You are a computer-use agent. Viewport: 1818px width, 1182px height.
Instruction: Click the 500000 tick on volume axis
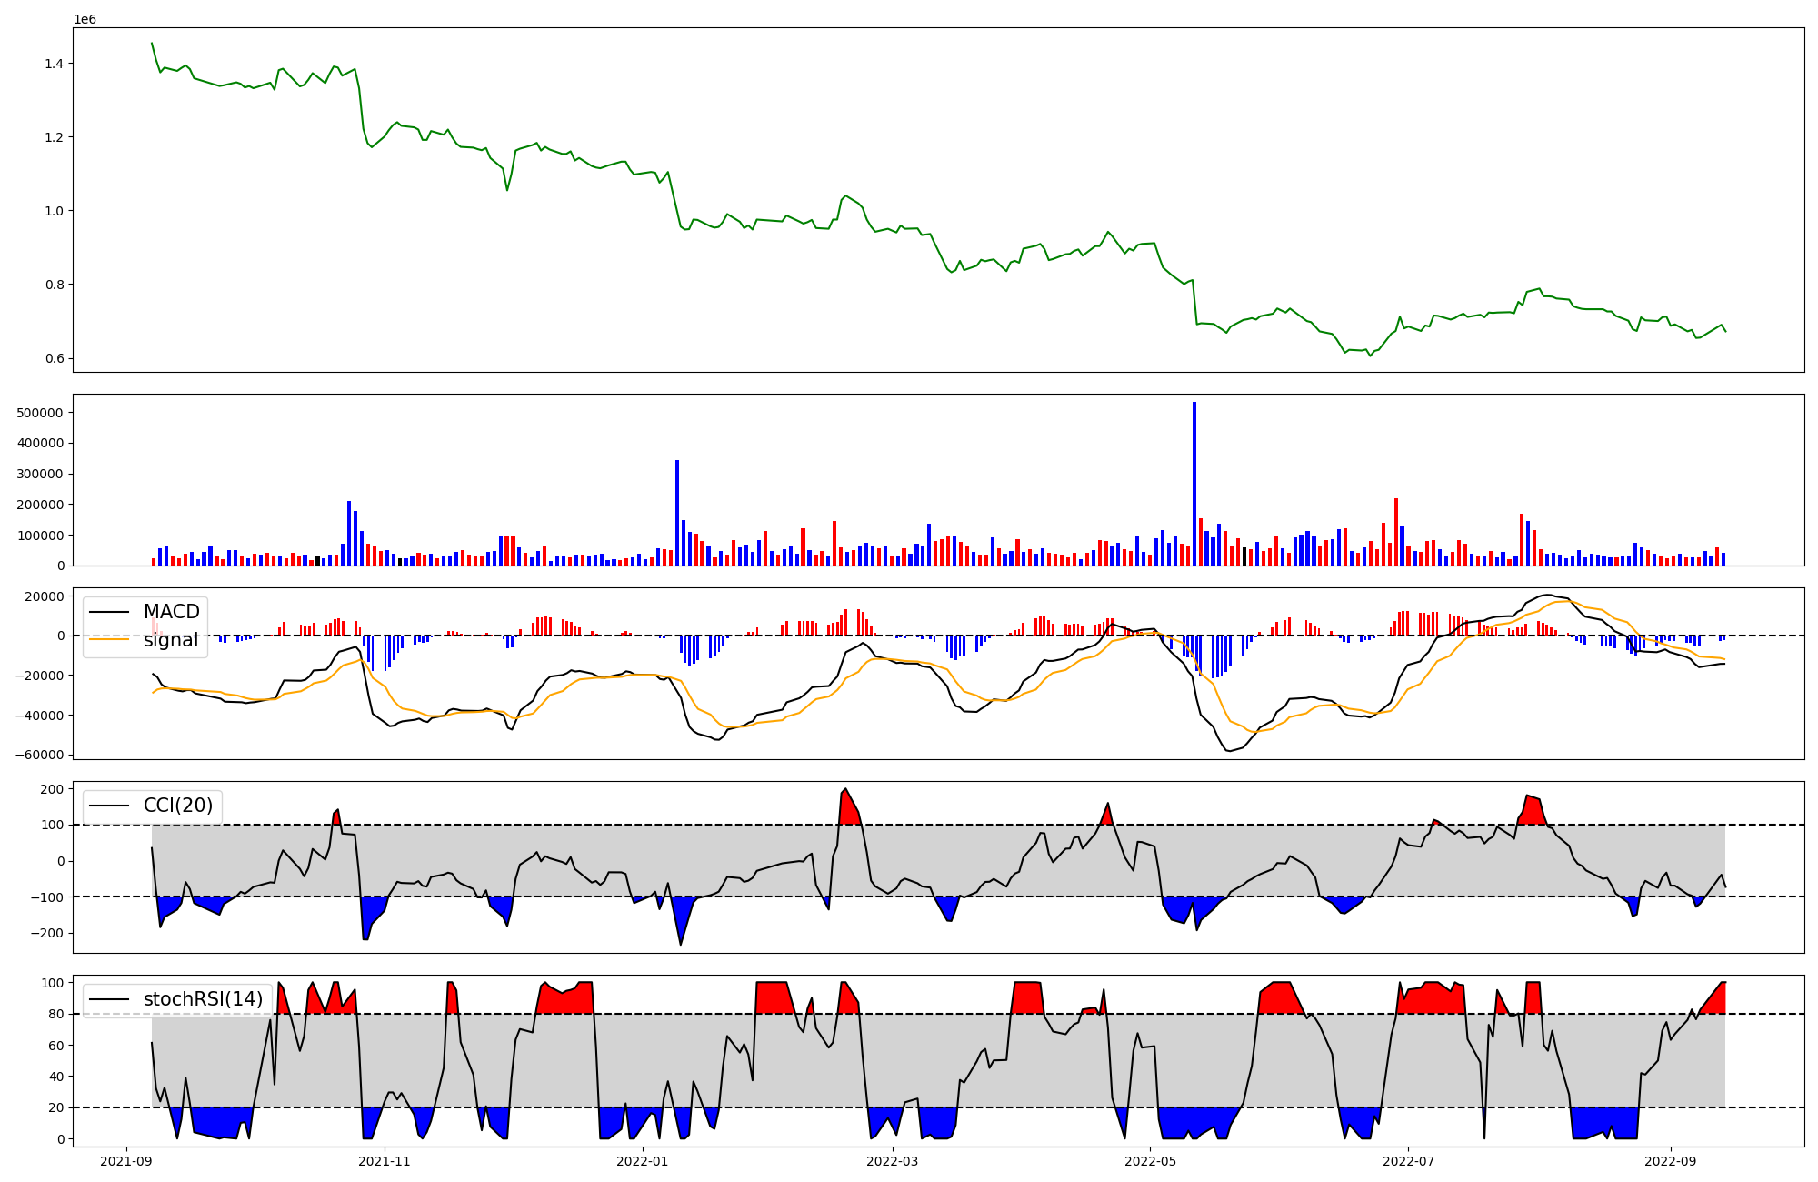tap(40, 413)
